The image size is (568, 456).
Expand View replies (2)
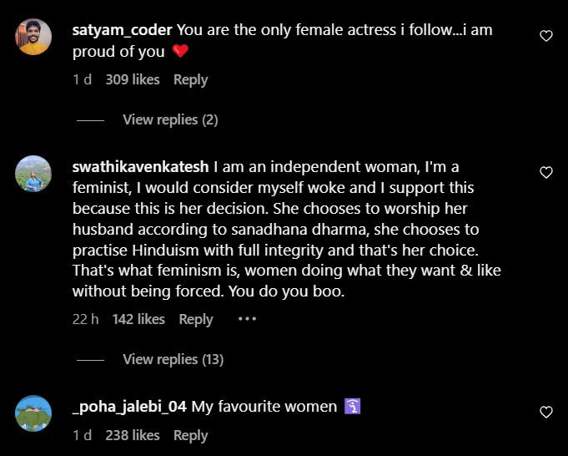pos(170,119)
